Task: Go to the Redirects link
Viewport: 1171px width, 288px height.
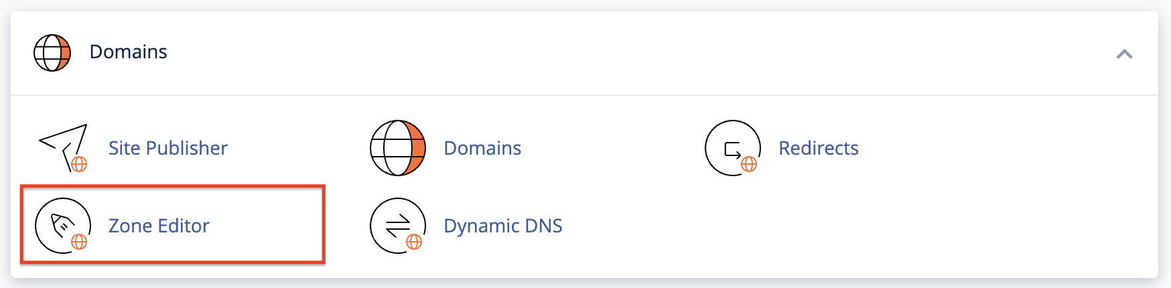Action: pyautogui.click(x=819, y=148)
